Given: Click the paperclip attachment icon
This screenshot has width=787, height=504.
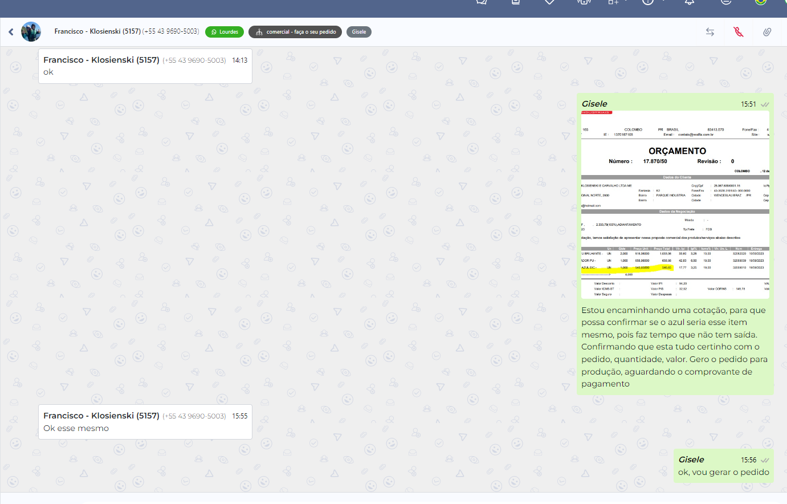Looking at the screenshot, I should pos(767,32).
